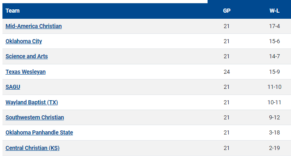The image size is (291, 163).
Task: Click Texas Wesleyan's 24 games played
Action: click(227, 72)
